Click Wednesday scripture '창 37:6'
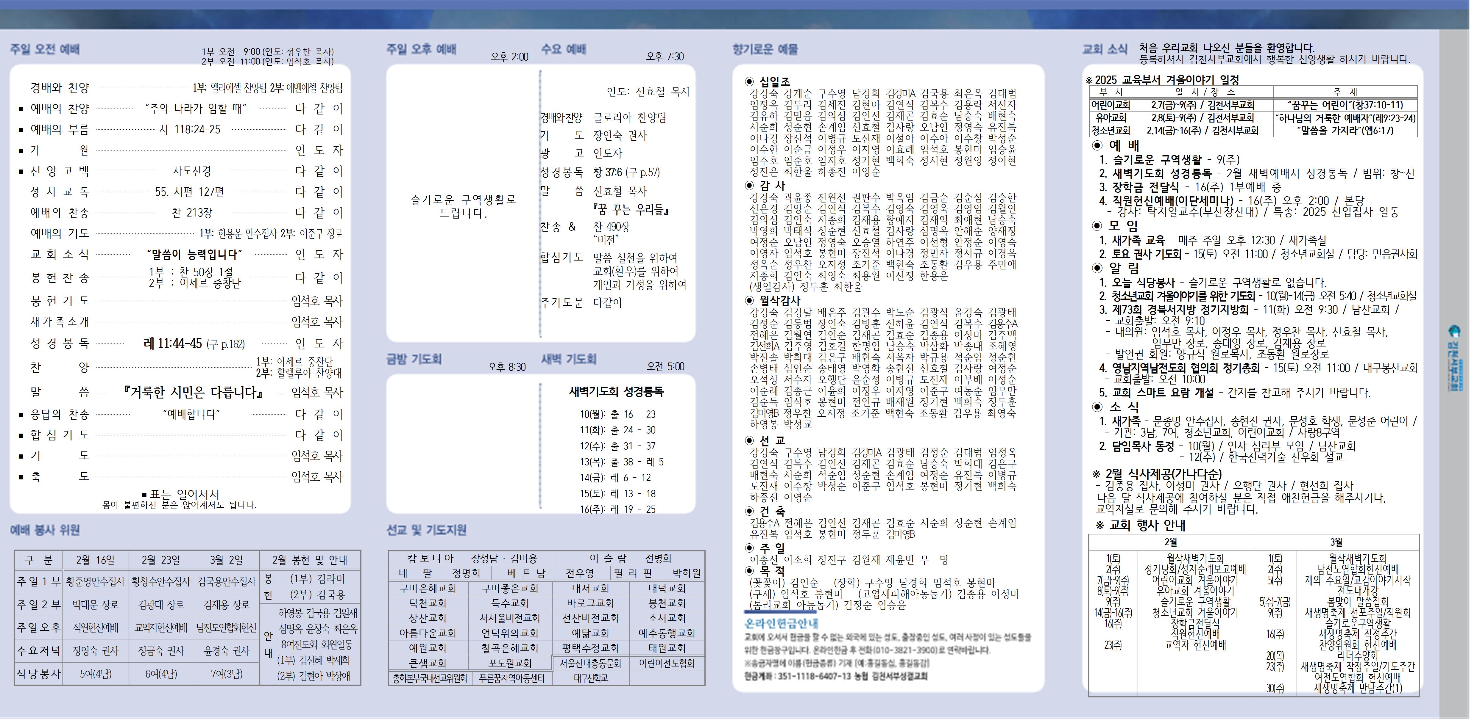Screen dimensions: 1477x720 (607, 172)
